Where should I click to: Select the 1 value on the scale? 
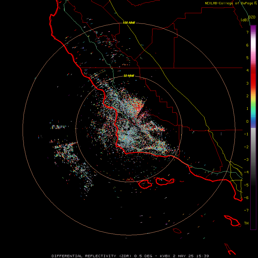(x=247, y=109)
